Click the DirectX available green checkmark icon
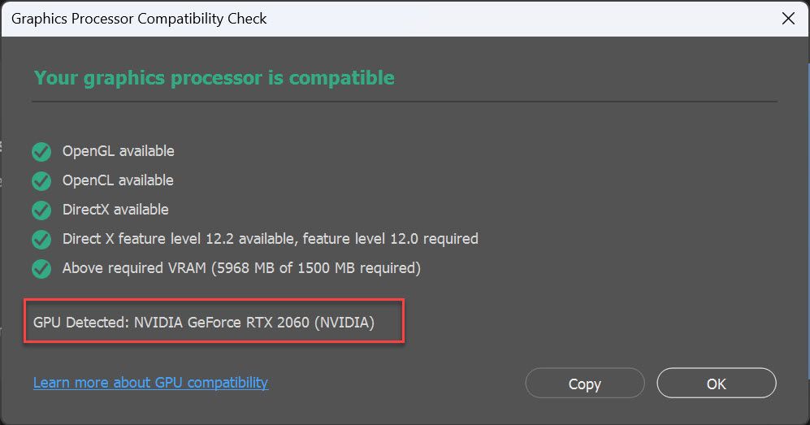The height and width of the screenshot is (425, 810). [41, 210]
